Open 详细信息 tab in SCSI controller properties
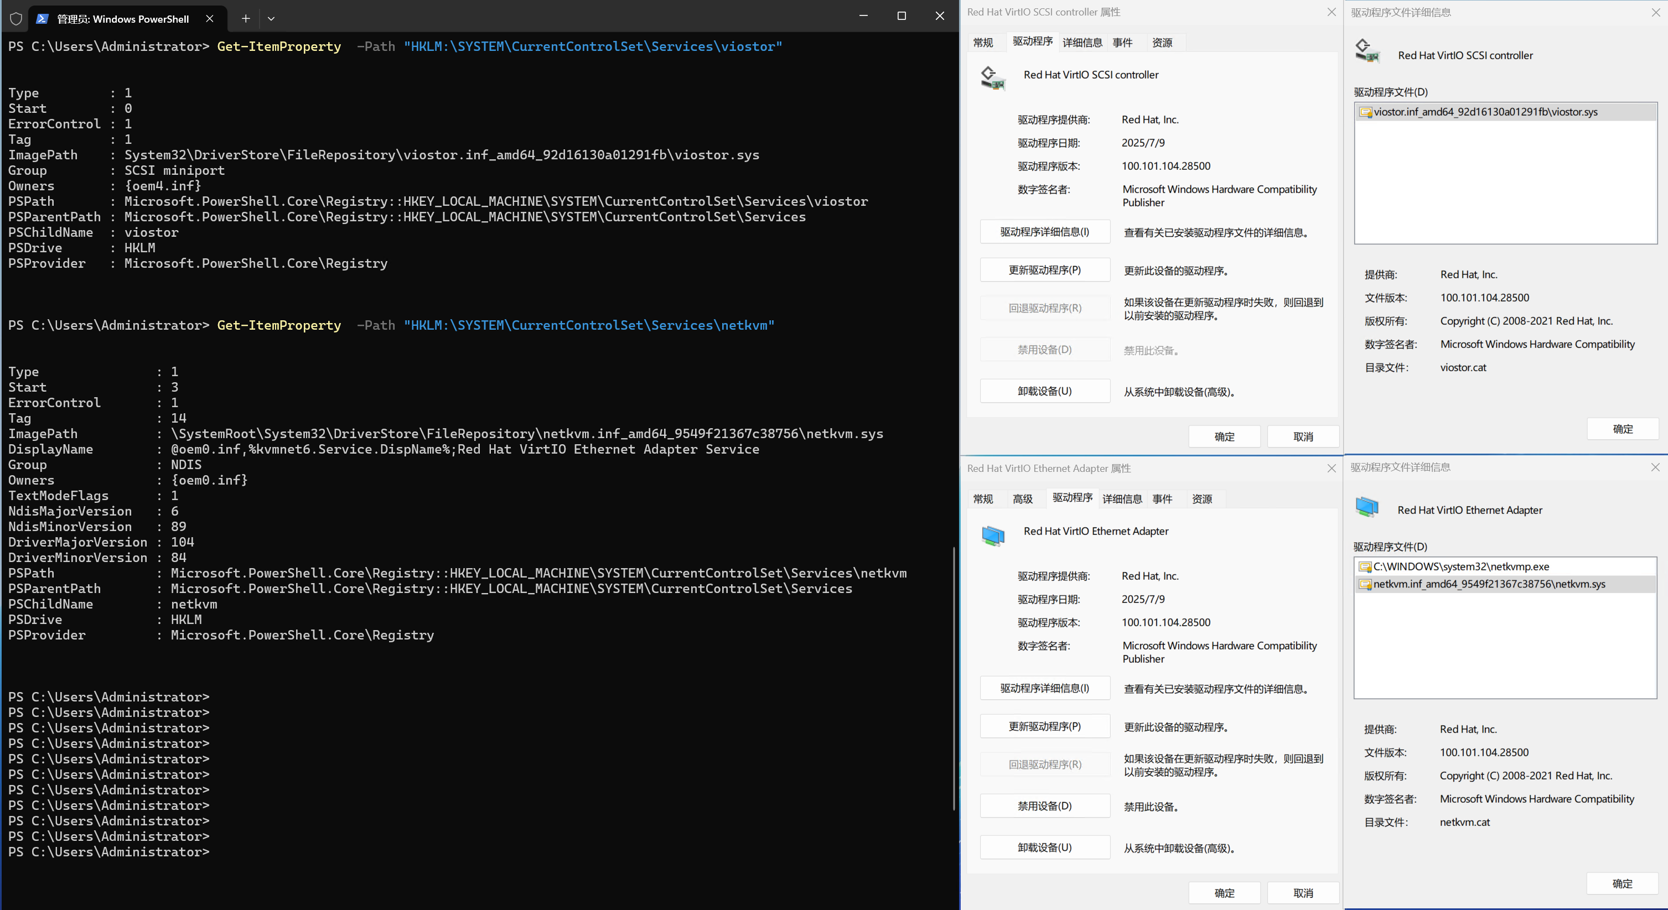The image size is (1668, 910). pos(1082,43)
